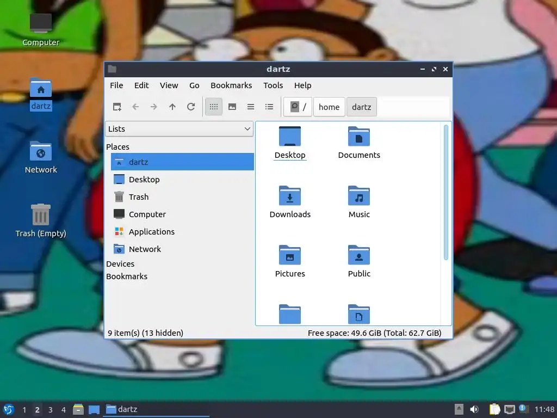The width and height of the screenshot is (557, 418).
Task: Go back with the left arrow
Action: tap(135, 107)
